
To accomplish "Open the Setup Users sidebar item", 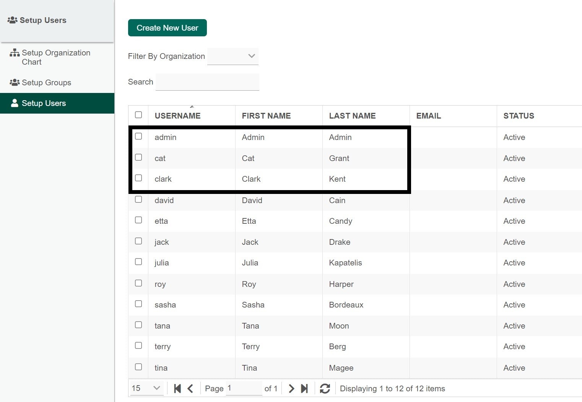I will [44, 103].
